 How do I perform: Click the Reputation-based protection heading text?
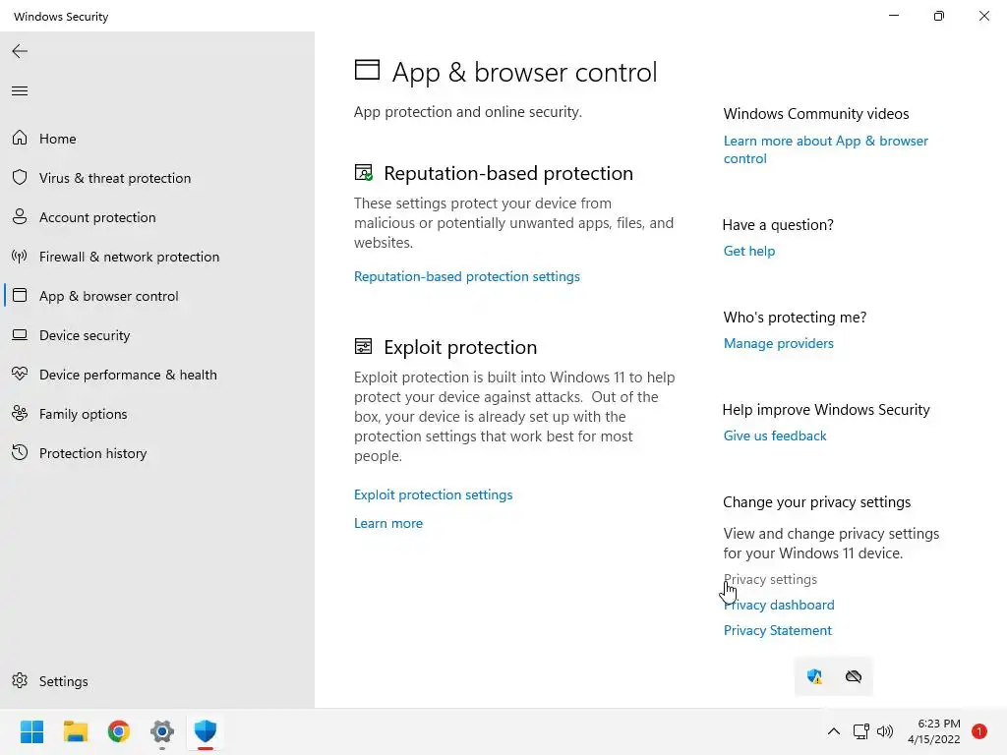(508, 173)
